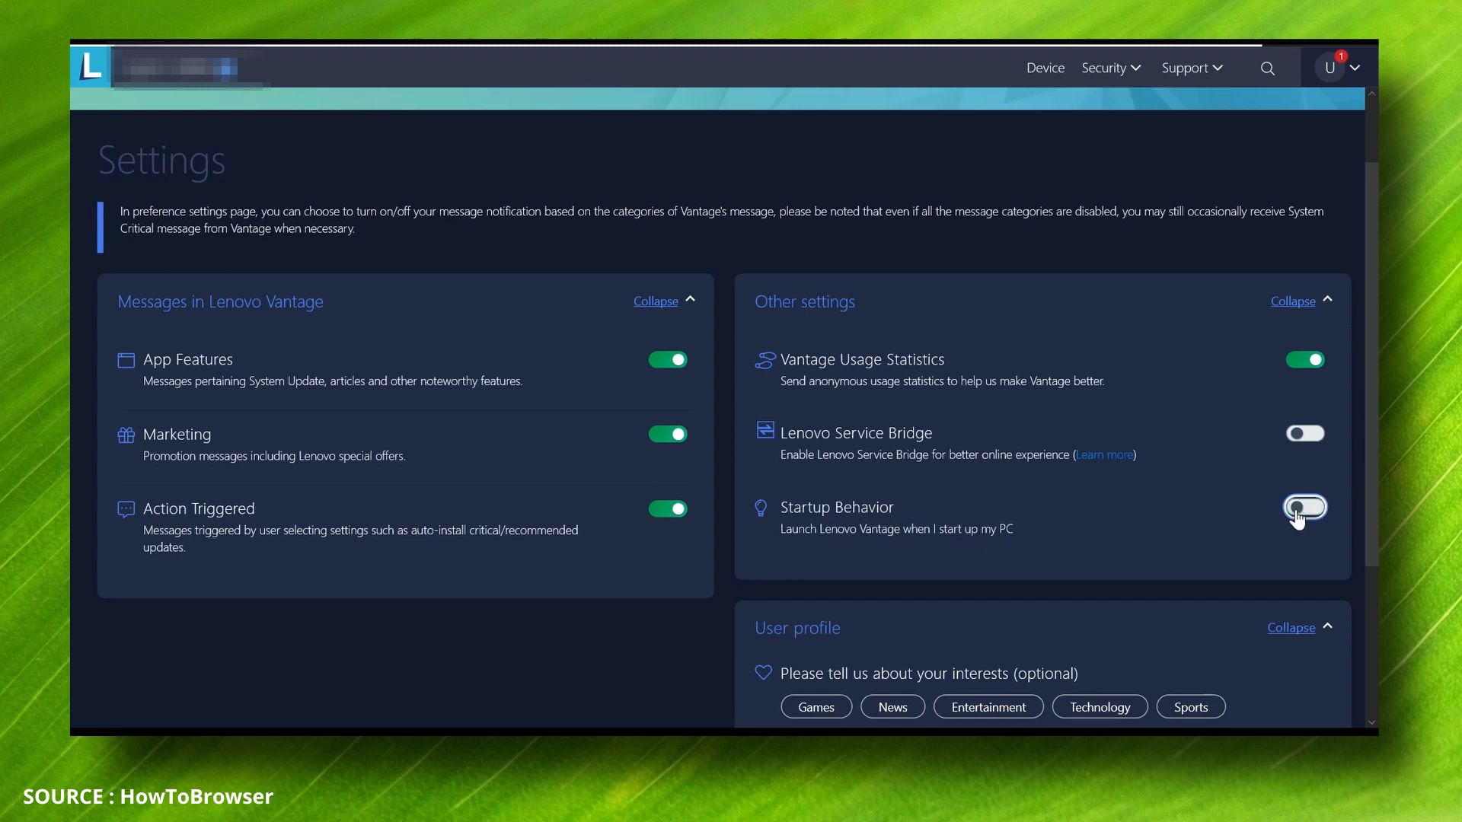Click the Lenovo Vantage L logo
The width and height of the screenshot is (1462, 822).
click(91, 66)
